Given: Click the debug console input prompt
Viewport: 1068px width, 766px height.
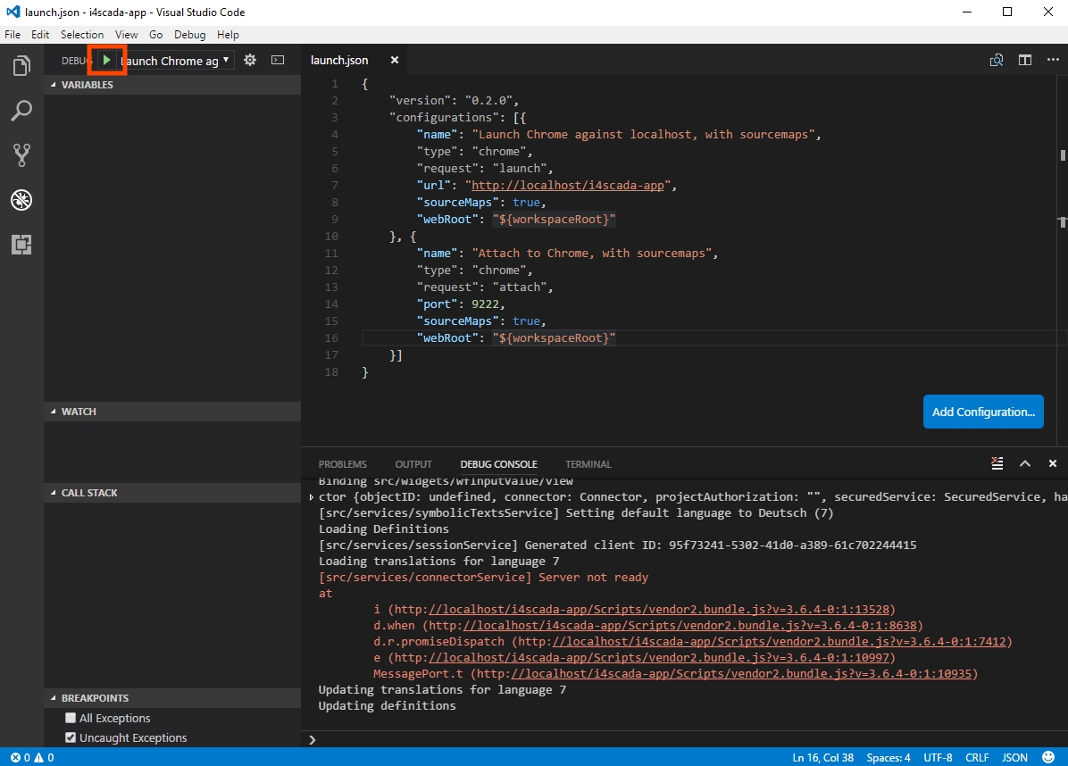Looking at the screenshot, I should (685, 739).
